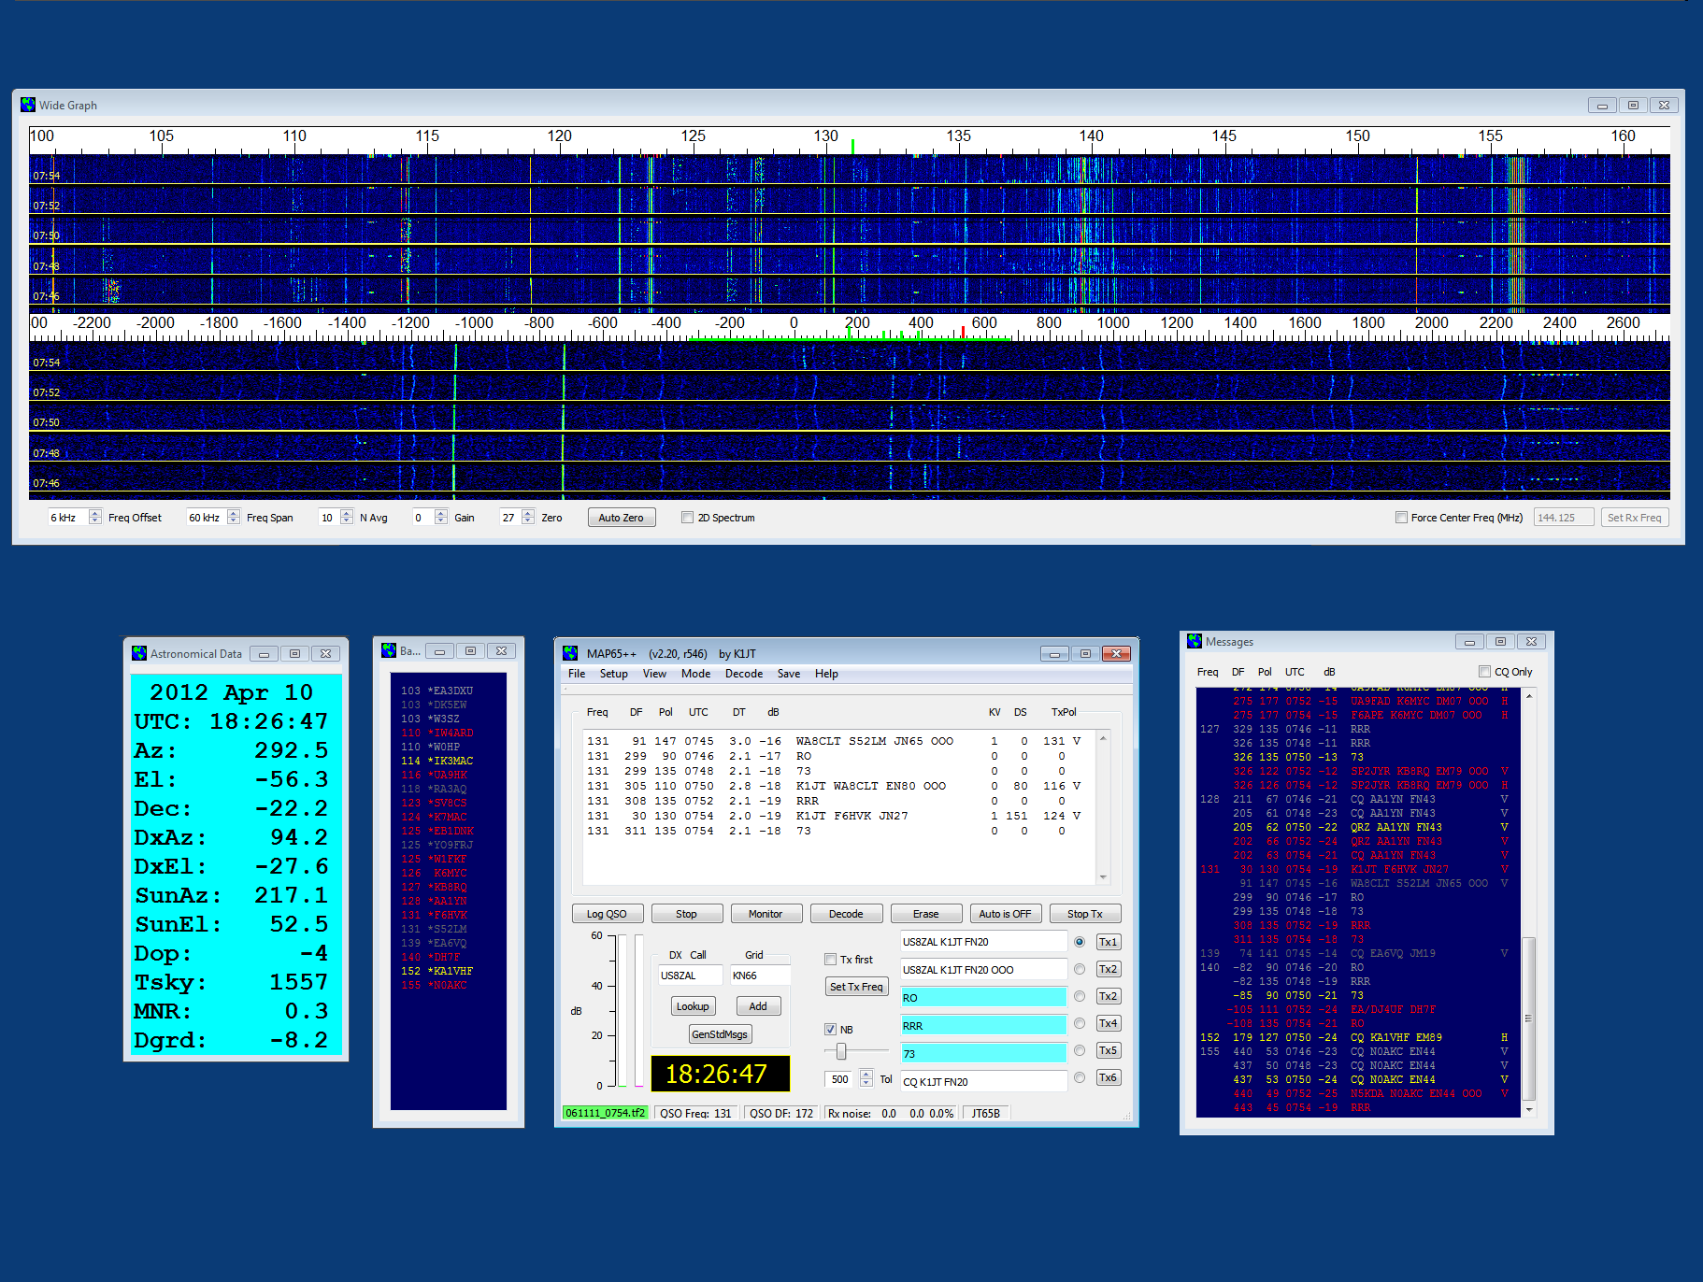Viewport: 1703px width, 1282px height.
Task: Decrease the Tol tolerance spinner
Action: (x=866, y=1083)
